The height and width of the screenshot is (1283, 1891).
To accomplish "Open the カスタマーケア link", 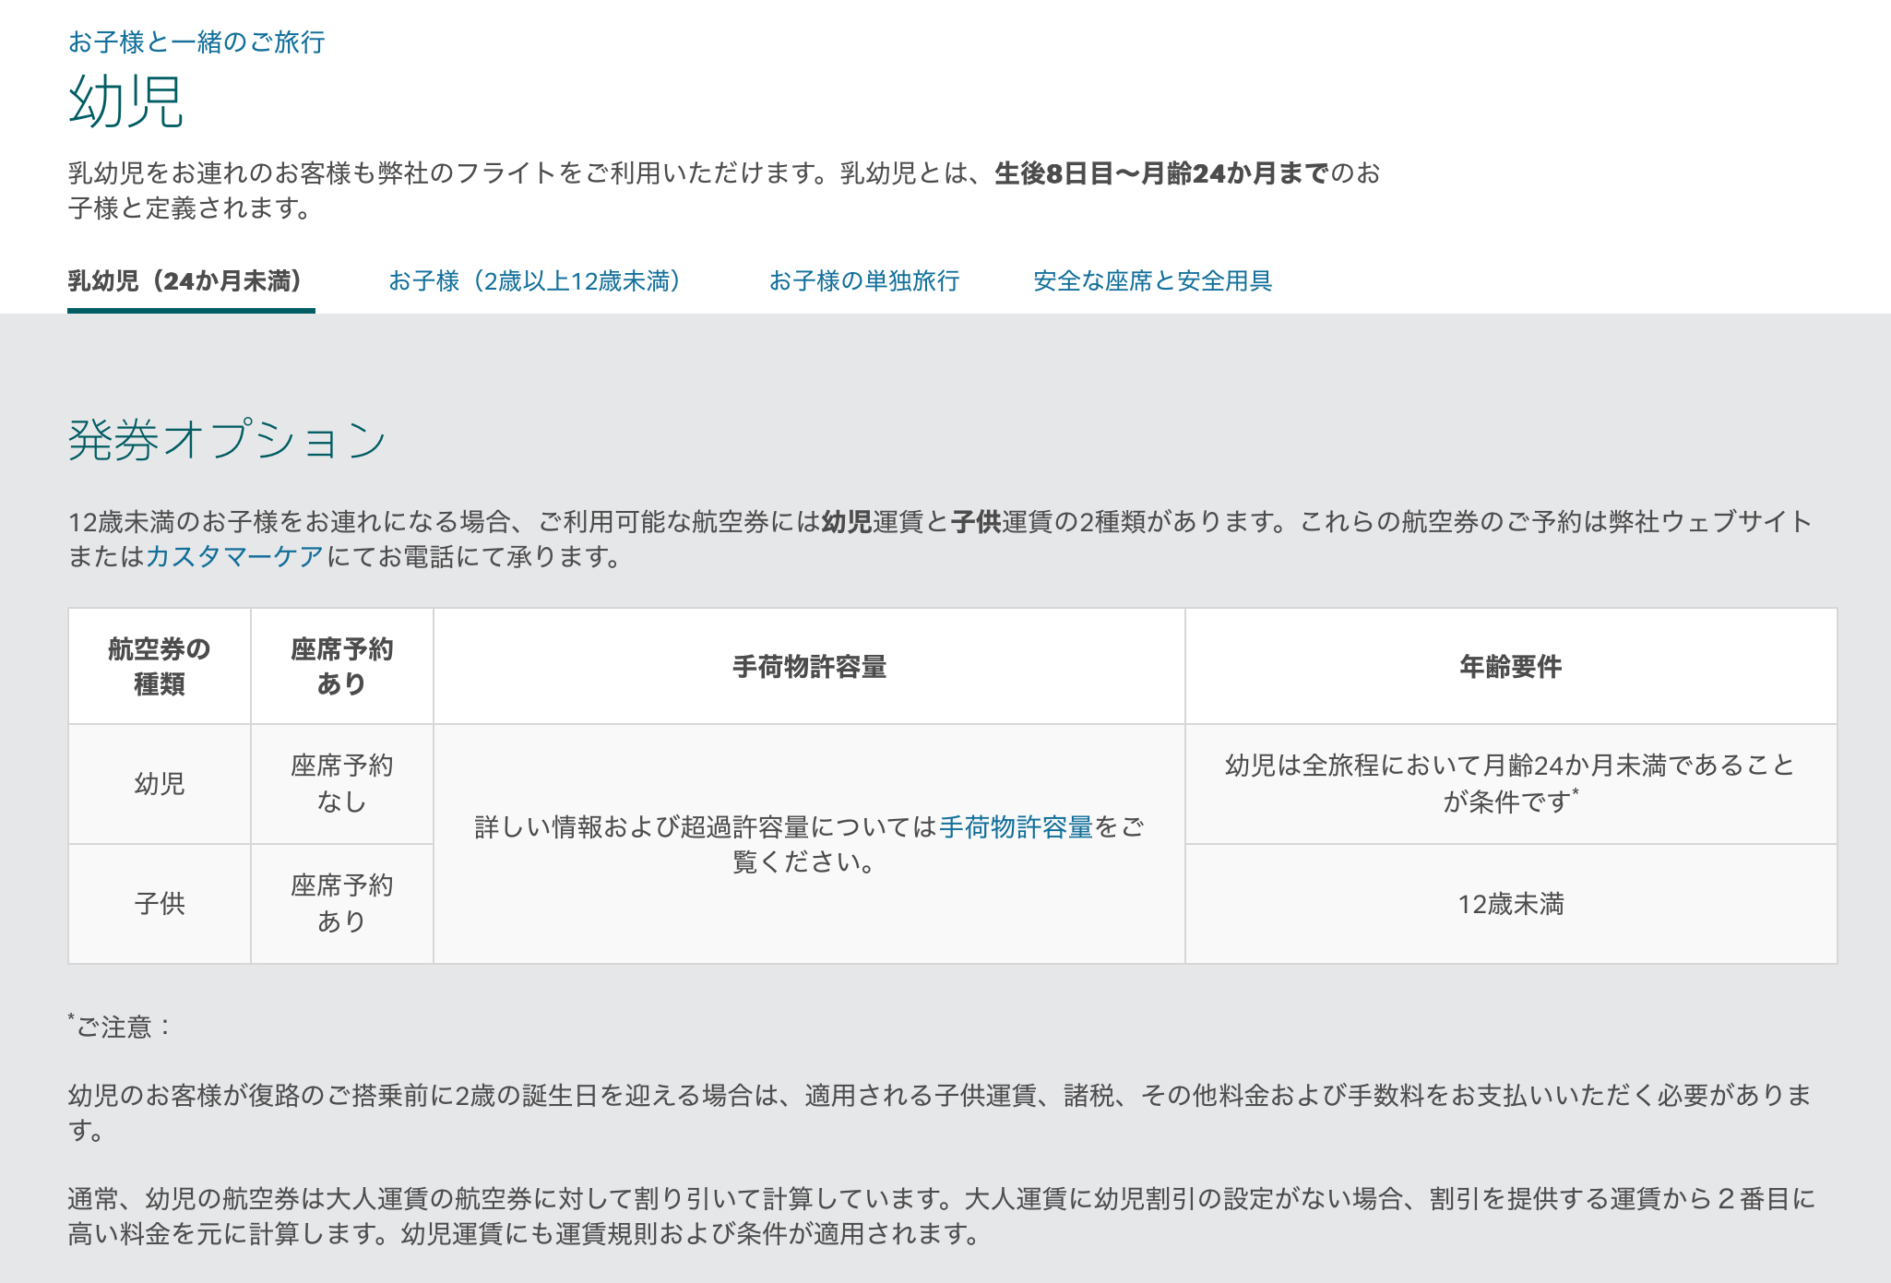I will click(x=235, y=557).
